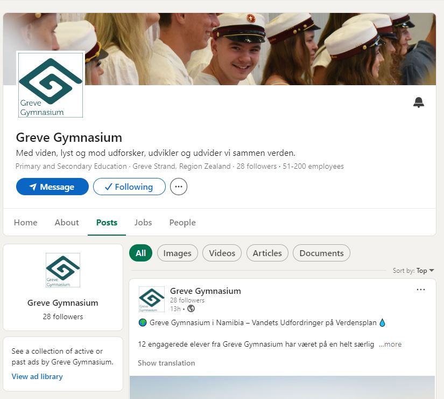Open the View ad library link
The image size is (444, 399).
click(x=37, y=376)
